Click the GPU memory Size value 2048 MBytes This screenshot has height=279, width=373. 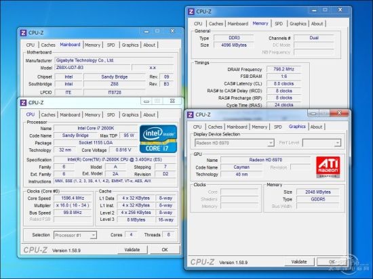[318, 192]
